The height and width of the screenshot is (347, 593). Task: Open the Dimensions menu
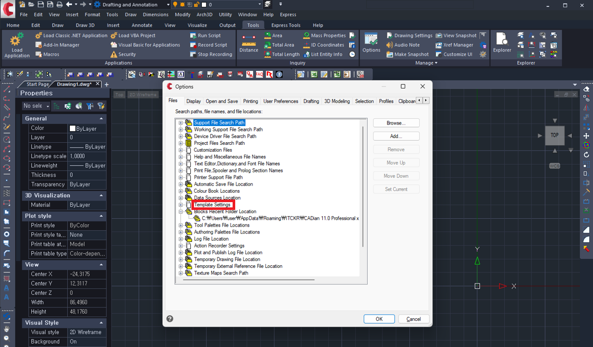point(155,15)
